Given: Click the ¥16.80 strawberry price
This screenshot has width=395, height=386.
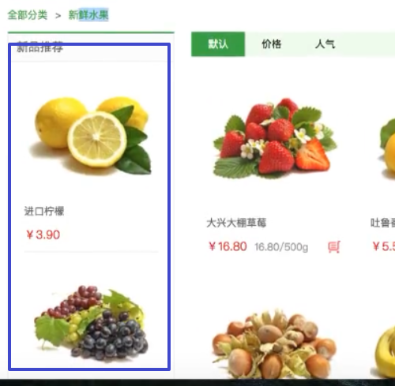Looking at the screenshot, I should click(228, 246).
